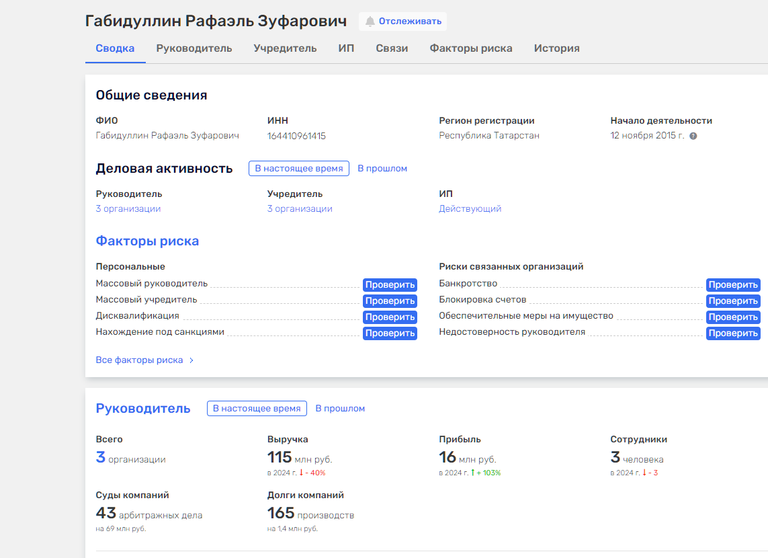Click the total 3 organizations number
This screenshot has width=768, height=558.
pyautogui.click(x=101, y=458)
